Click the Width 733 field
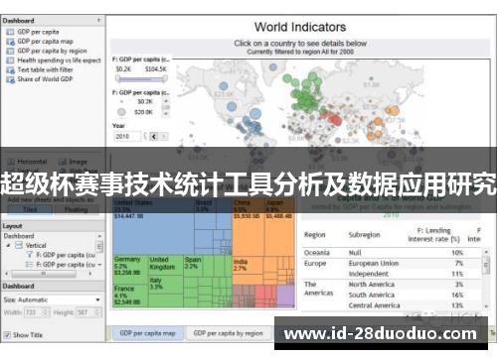This screenshot has height=359, width=497. [x=33, y=312]
